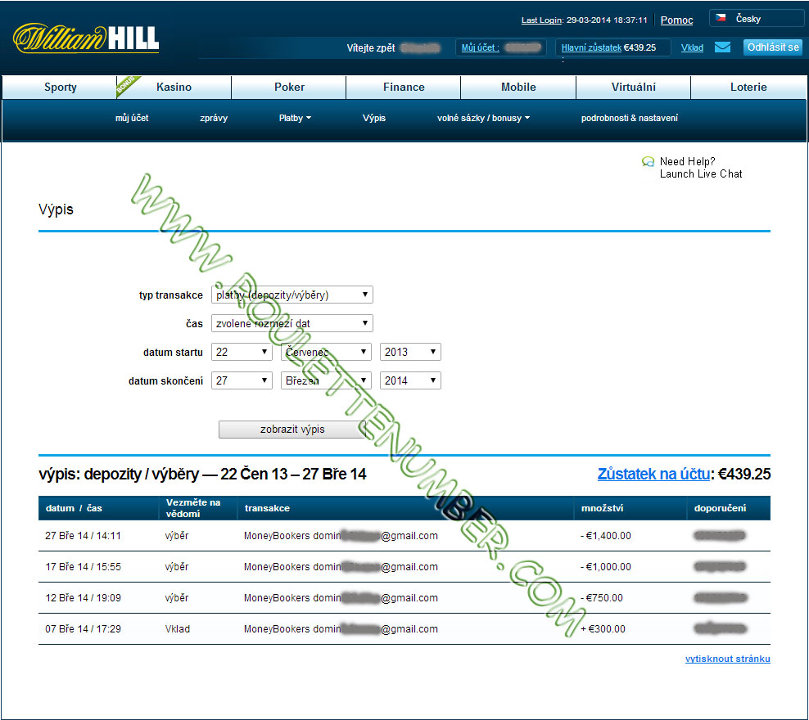Click the Vklad transaction type cell
809x720 pixels.
pyautogui.click(x=178, y=629)
